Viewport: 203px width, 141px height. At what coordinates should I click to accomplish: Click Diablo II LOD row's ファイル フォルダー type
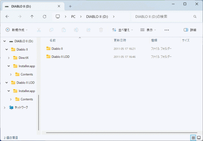(x=161, y=57)
